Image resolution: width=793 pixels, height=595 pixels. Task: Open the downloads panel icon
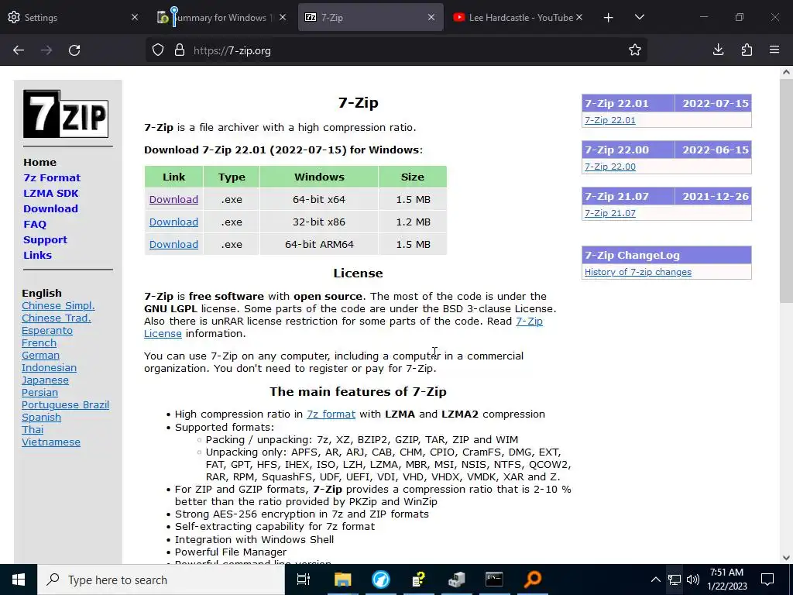[x=718, y=50]
